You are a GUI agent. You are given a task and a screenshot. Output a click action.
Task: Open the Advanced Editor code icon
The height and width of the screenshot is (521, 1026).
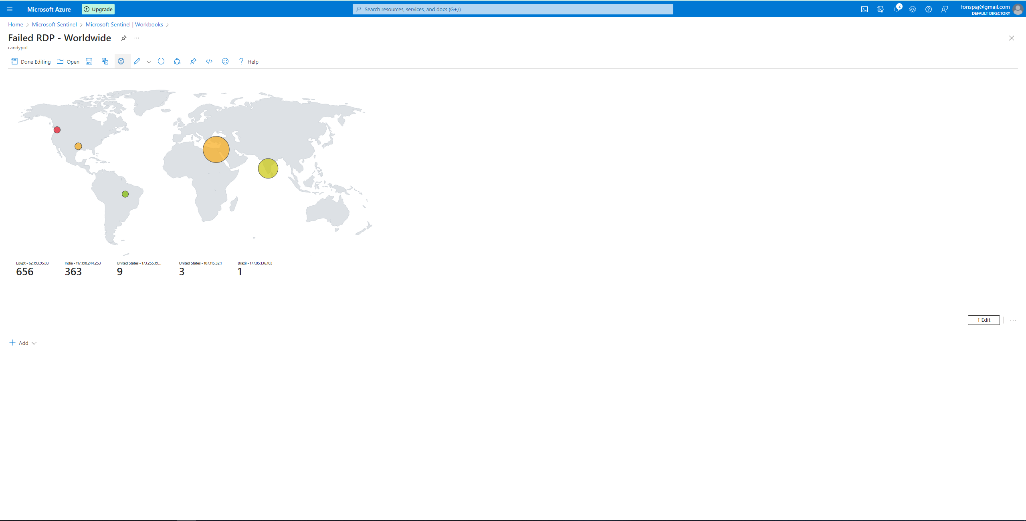[x=209, y=61]
